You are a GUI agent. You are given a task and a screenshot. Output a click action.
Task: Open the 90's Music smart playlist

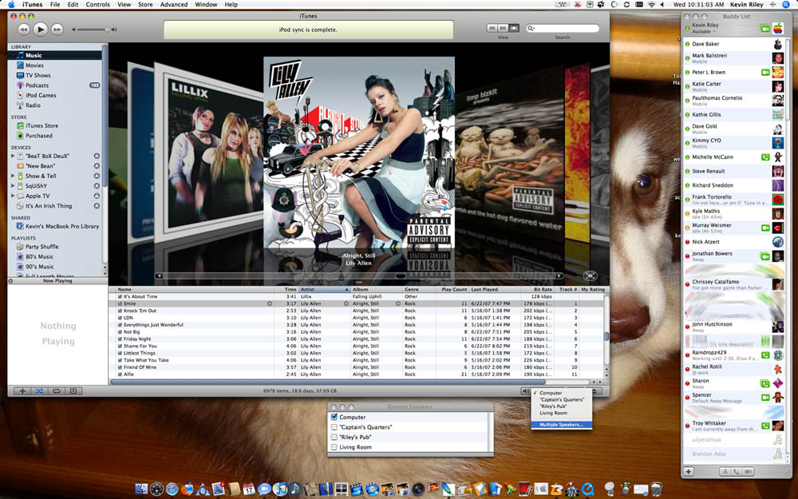point(39,267)
